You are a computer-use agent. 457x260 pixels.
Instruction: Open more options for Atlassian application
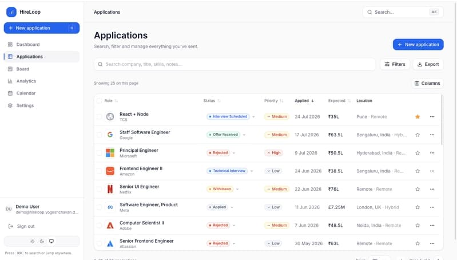point(432,243)
